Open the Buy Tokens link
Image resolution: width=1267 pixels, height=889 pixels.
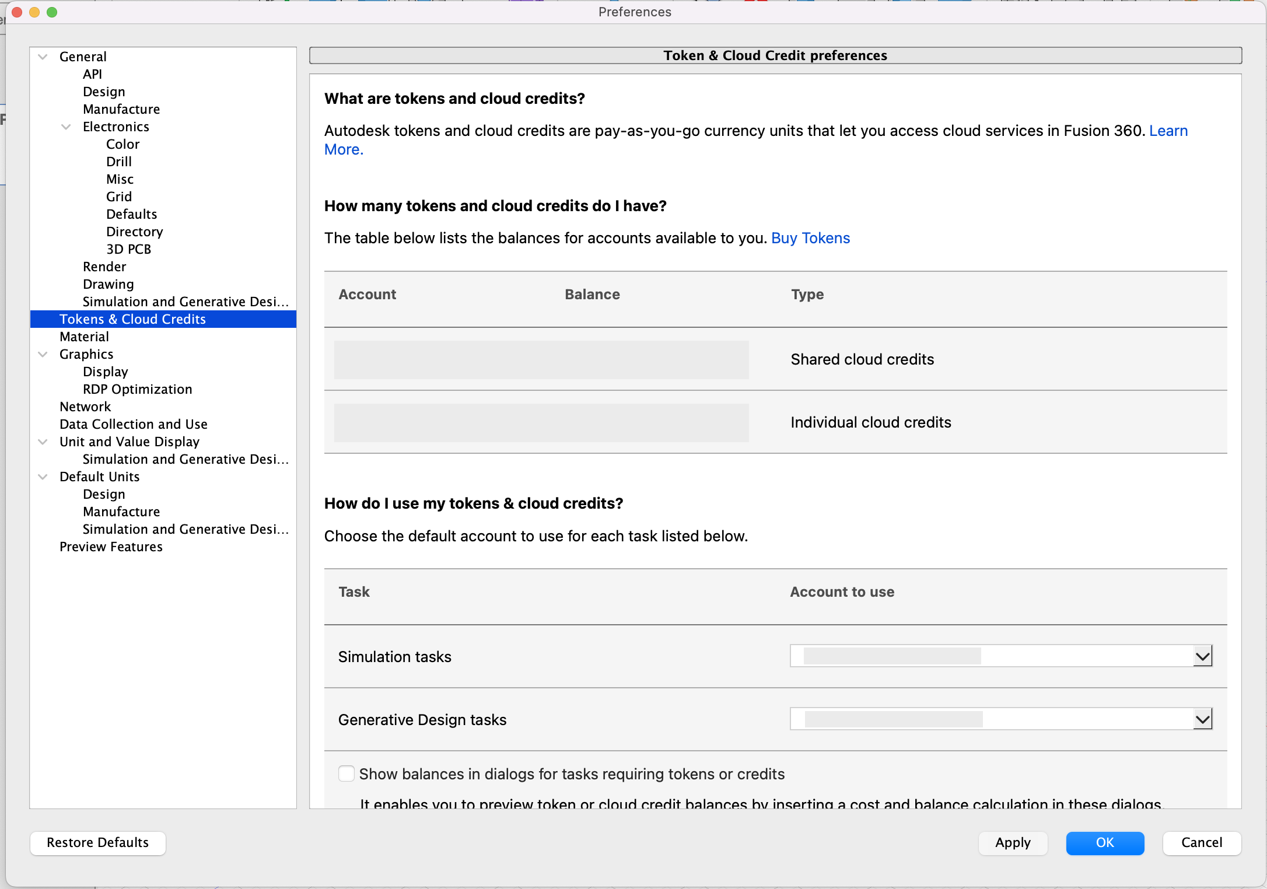(x=810, y=238)
